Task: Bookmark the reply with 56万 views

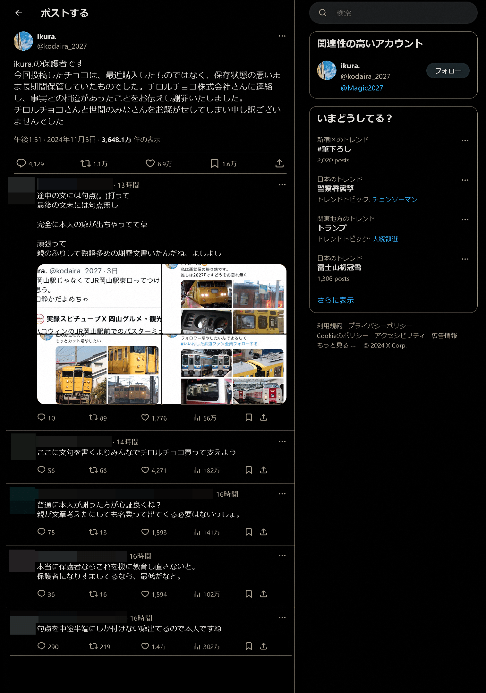Action: tap(249, 417)
